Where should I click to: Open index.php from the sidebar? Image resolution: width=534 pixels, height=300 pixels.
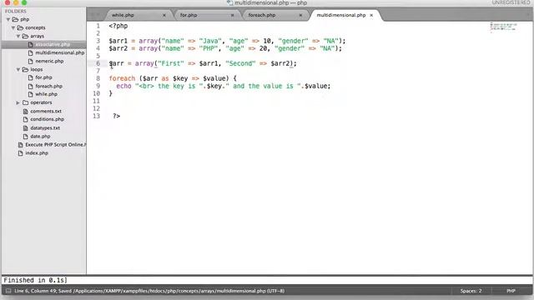pos(37,153)
